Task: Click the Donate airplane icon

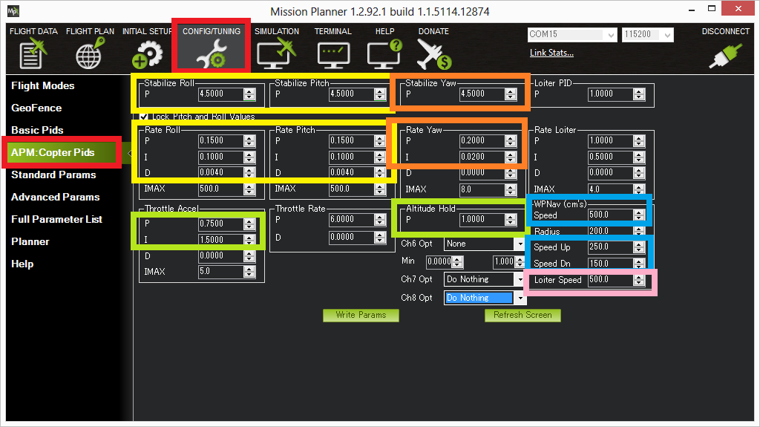Action: (x=433, y=53)
